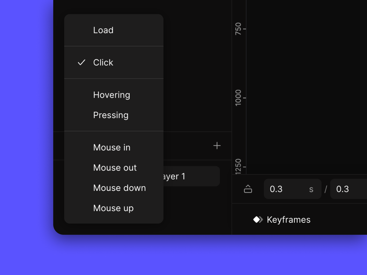Screen dimensions: 367x275
Task: Select the checked Click trigger option
Action: tap(114, 62)
